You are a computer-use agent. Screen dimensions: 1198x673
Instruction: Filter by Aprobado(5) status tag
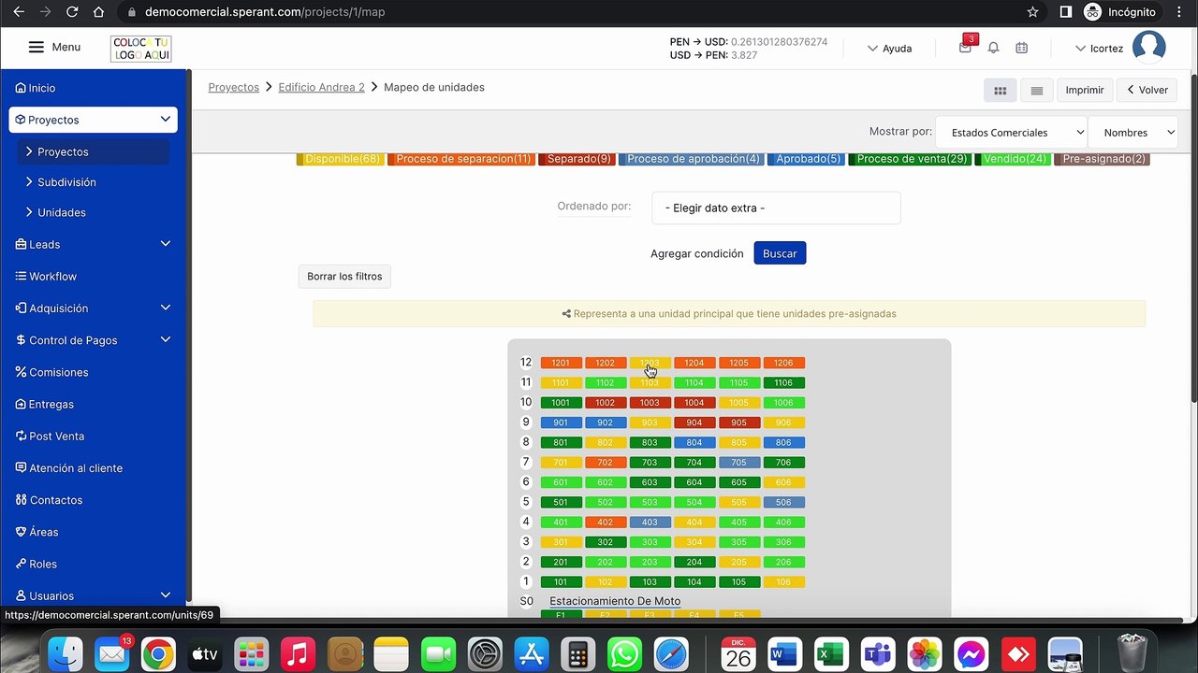807,159
